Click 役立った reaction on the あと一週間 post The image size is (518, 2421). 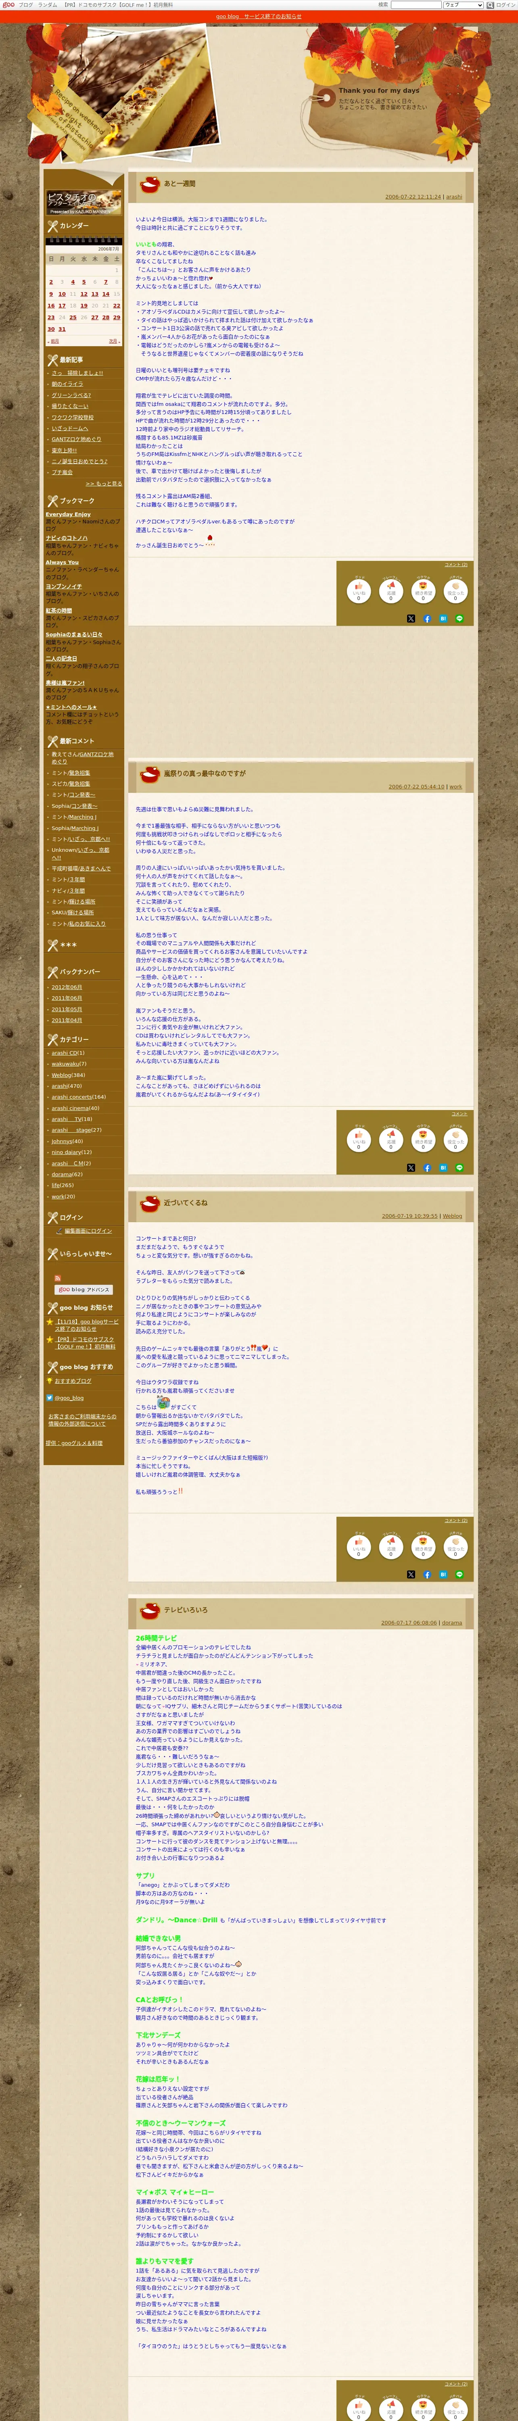pos(455,590)
